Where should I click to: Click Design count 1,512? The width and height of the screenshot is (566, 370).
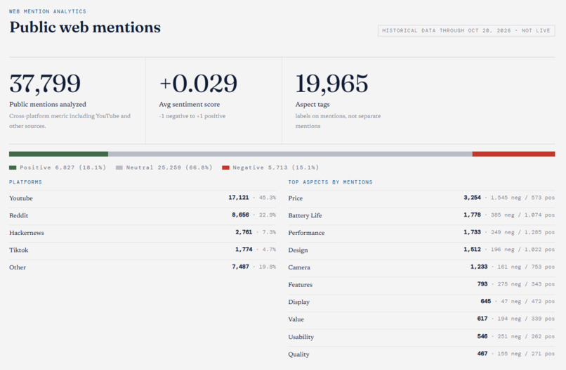[472, 250]
